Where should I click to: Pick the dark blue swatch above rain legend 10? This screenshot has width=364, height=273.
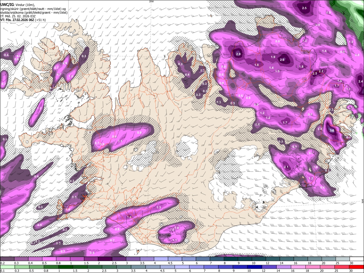pyautogui.click(x=254, y=267)
